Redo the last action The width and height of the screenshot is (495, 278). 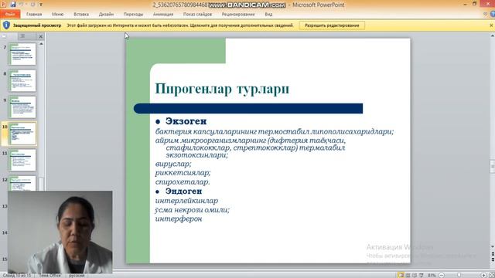click(32, 5)
